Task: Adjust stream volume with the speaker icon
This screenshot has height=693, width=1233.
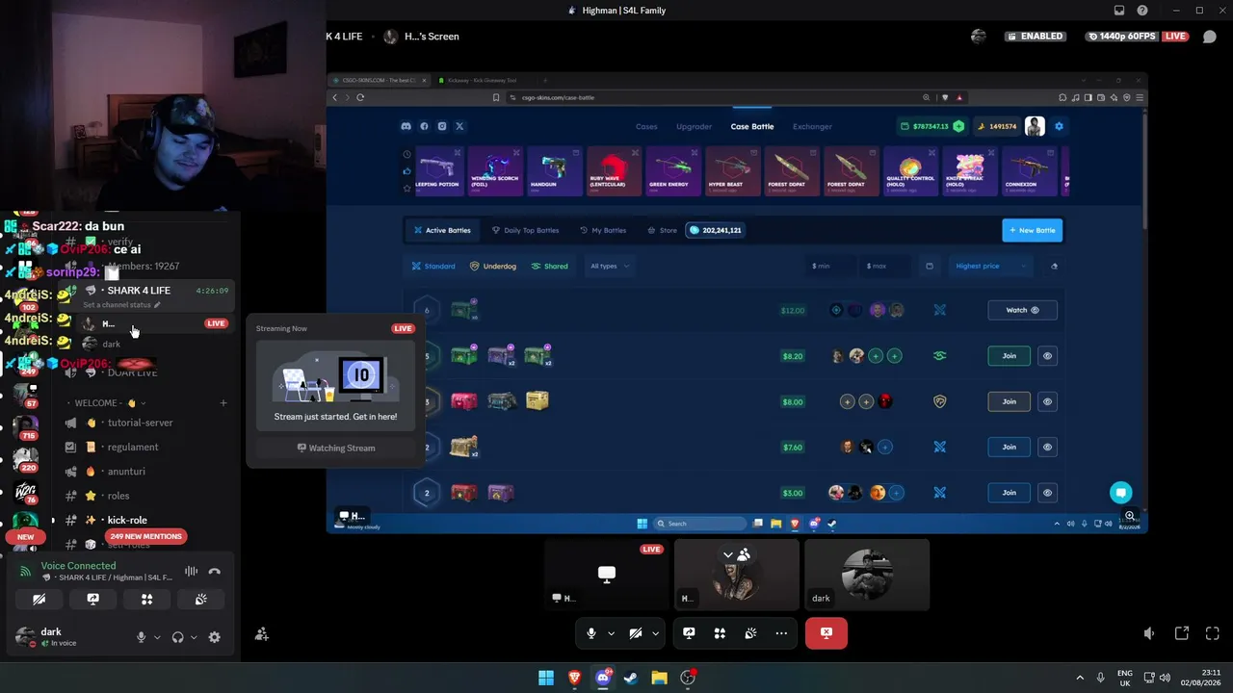Action: pyautogui.click(x=1149, y=633)
